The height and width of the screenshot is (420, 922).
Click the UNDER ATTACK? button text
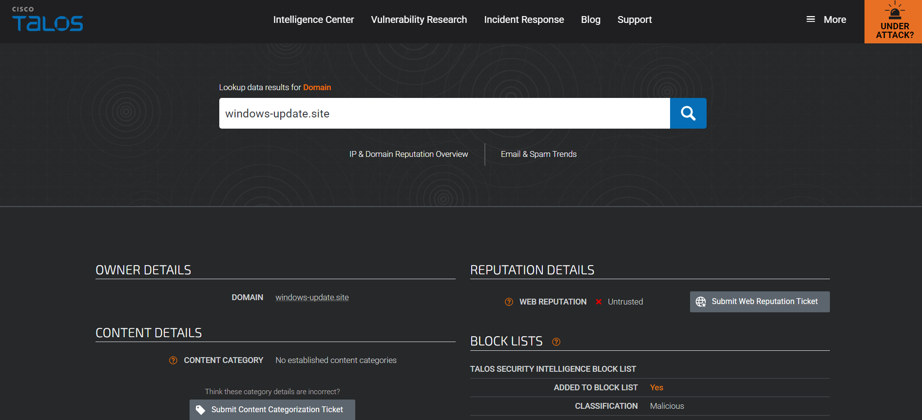(x=895, y=31)
